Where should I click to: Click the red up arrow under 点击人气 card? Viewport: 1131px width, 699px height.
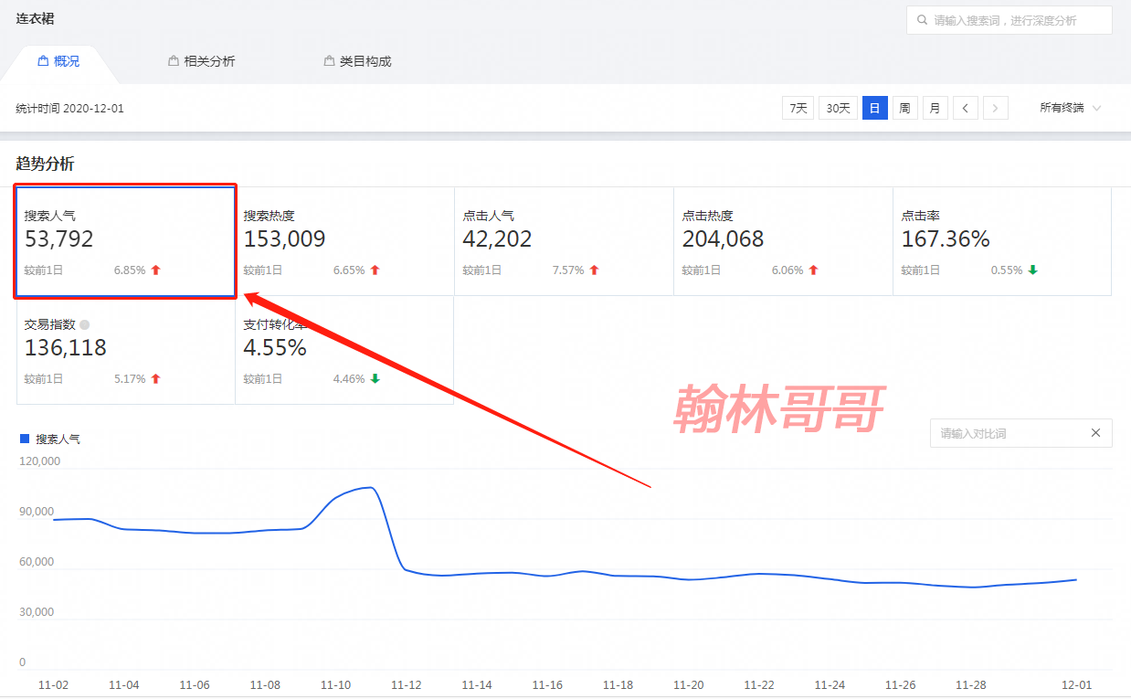click(x=594, y=270)
